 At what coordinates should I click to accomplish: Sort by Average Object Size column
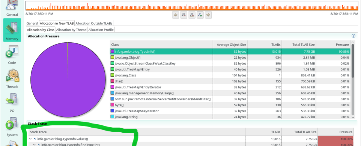pyautogui.click(x=230, y=45)
